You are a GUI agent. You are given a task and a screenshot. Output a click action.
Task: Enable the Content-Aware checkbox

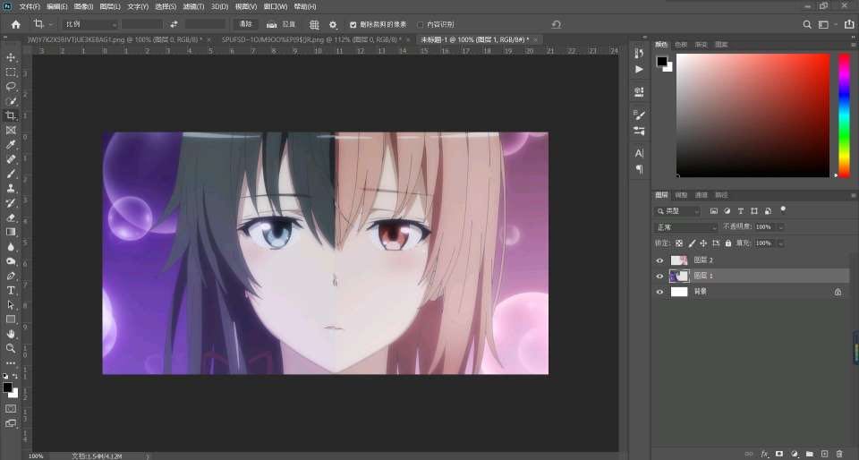click(421, 25)
